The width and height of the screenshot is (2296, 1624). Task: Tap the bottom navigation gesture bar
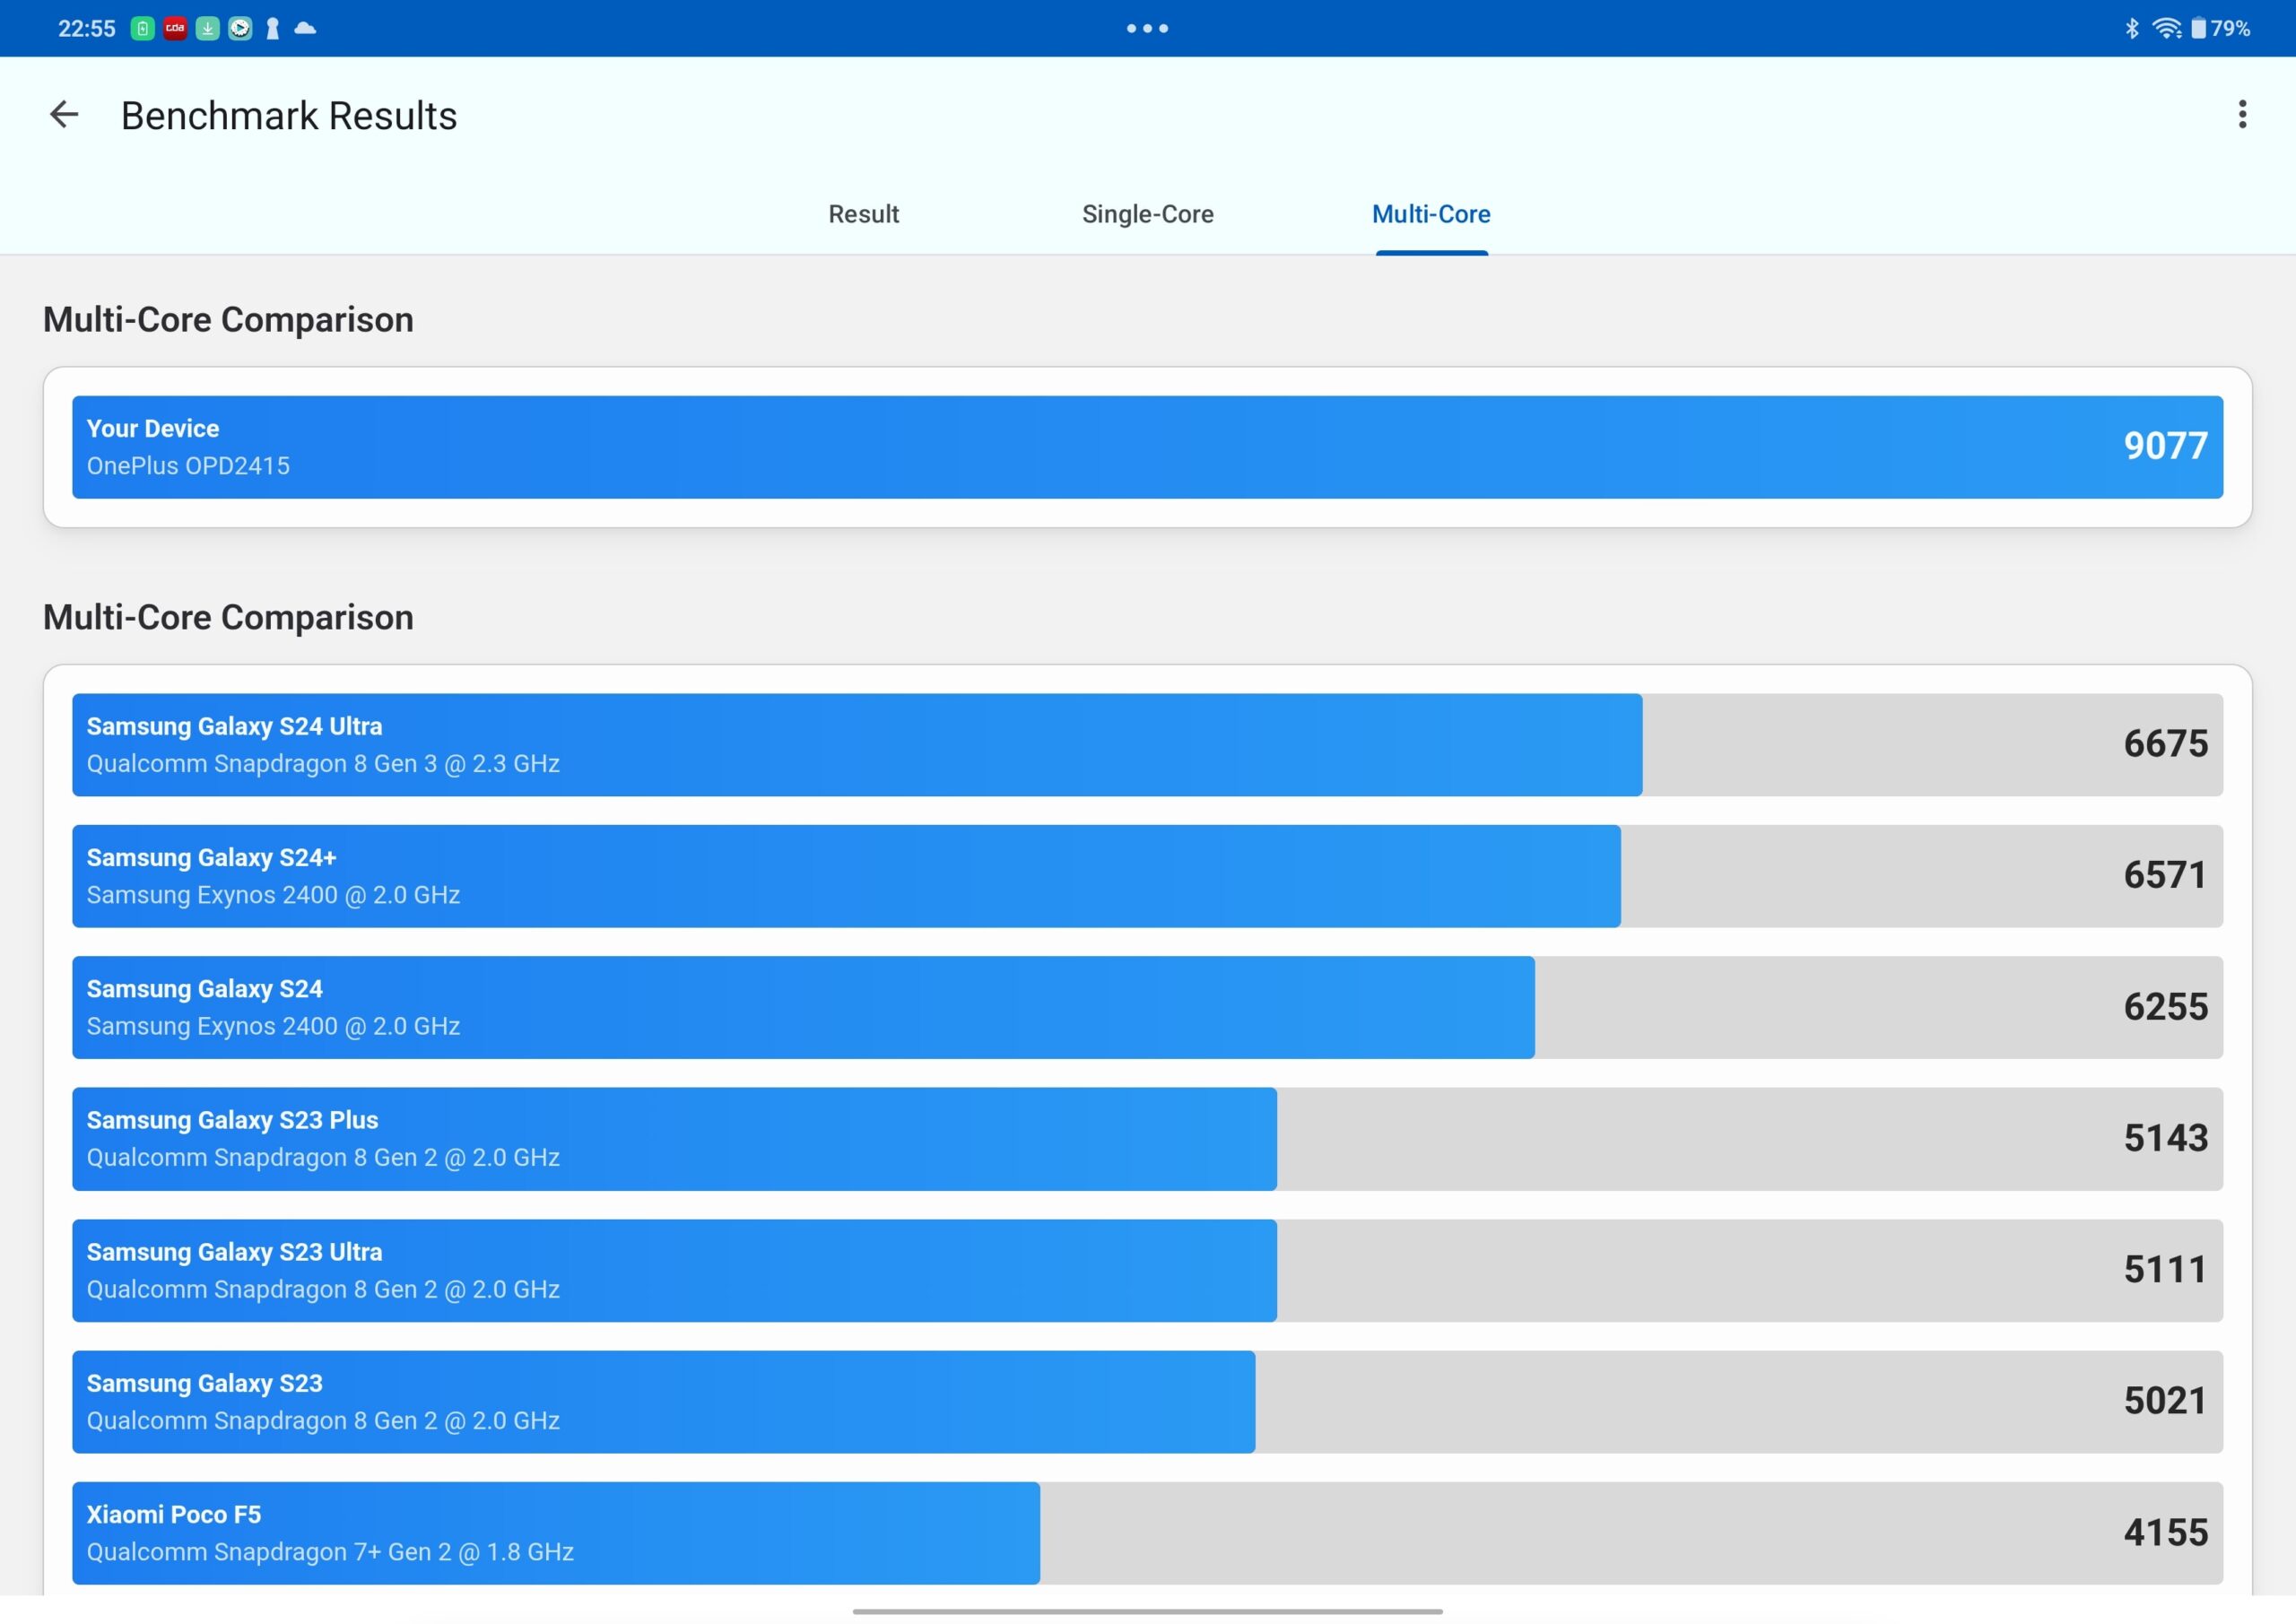click(x=1147, y=1611)
